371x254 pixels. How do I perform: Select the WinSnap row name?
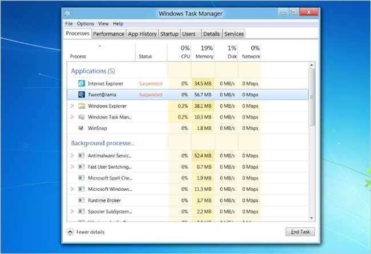[x=97, y=128]
